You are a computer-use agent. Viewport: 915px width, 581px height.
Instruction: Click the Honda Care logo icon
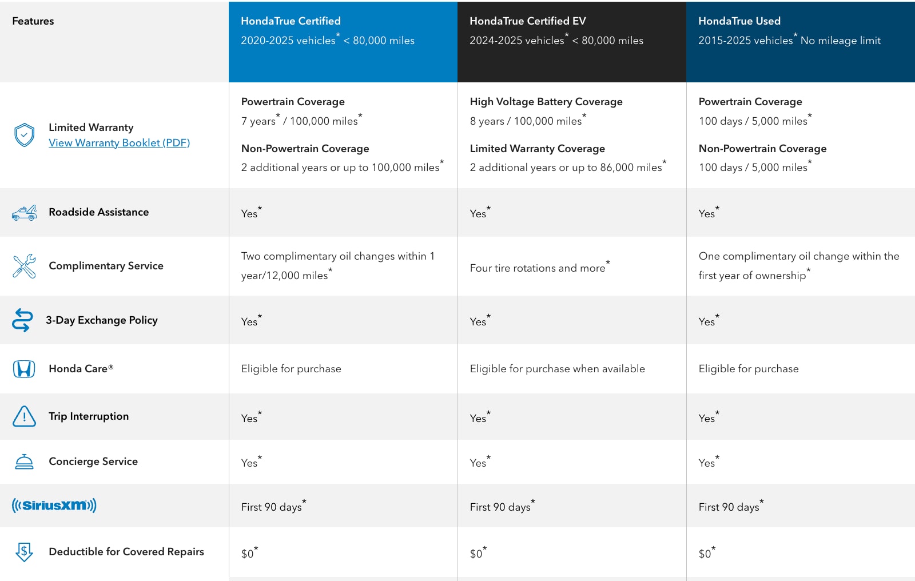point(24,369)
